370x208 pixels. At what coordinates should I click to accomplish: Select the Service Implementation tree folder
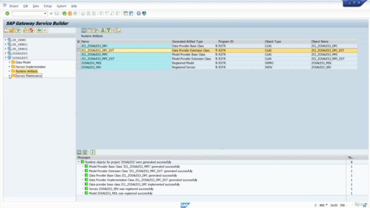(x=31, y=67)
